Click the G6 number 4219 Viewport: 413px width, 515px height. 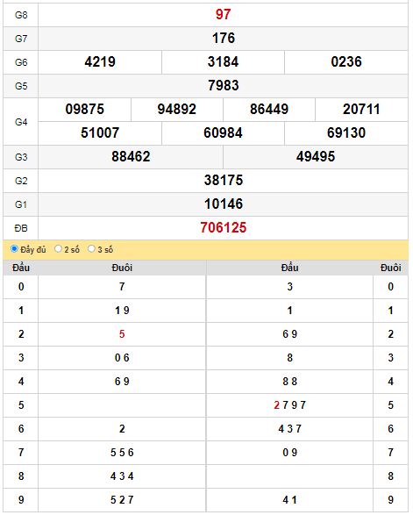click(x=100, y=61)
